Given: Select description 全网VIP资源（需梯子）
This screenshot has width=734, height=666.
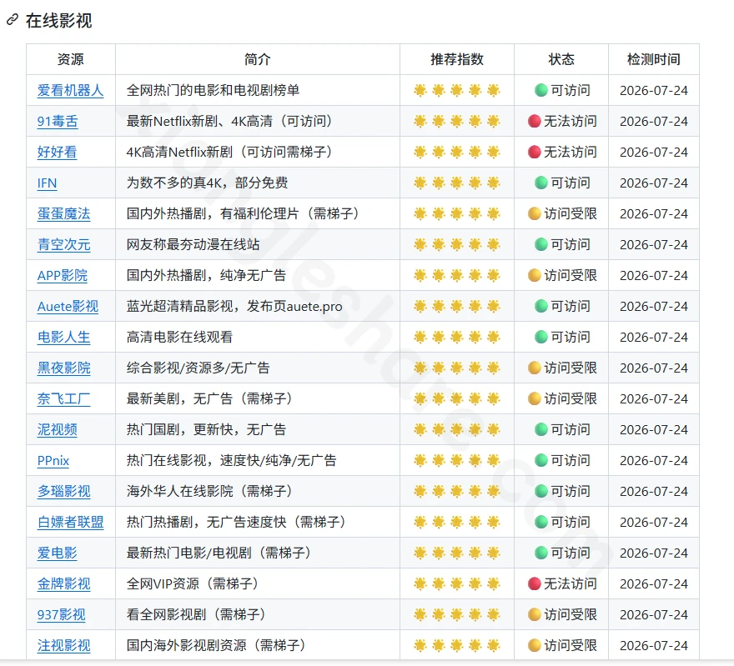Looking at the screenshot, I should [x=194, y=584].
